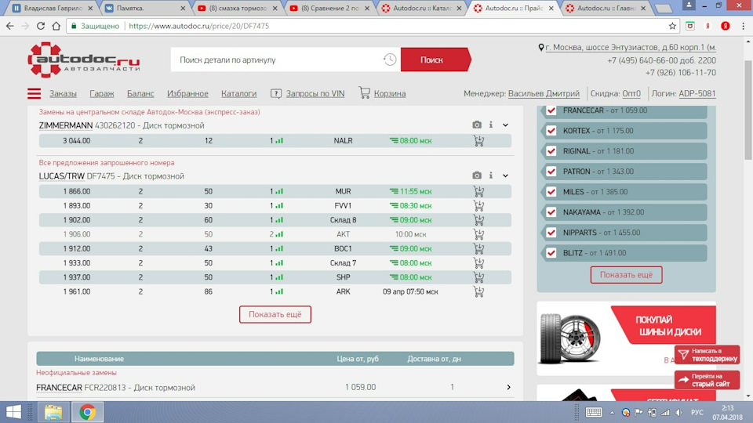The width and height of the screenshot is (753, 423).
Task: Open the Windows Start button
Action: pos(13,412)
